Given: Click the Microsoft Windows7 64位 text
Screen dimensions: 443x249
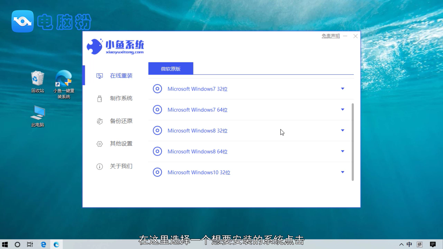Looking at the screenshot, I should pyautogui.click(x=198, y=110).
